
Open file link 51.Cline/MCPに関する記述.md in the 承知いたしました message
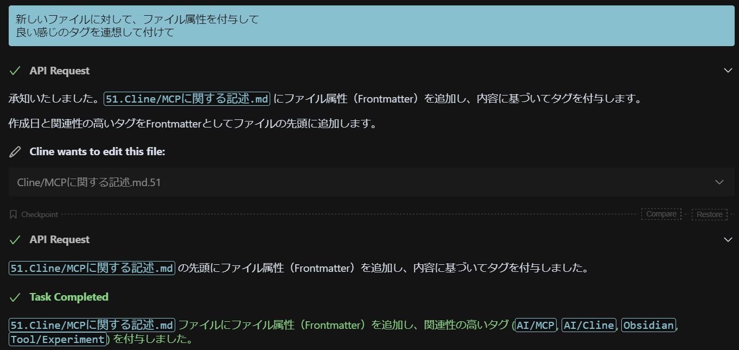(187, 99)
